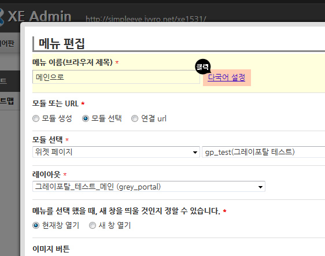
Task: Expand the '그레이포탈_테스트_메인 (grey_portal)' layout dropdown
Action: point(149,187)
